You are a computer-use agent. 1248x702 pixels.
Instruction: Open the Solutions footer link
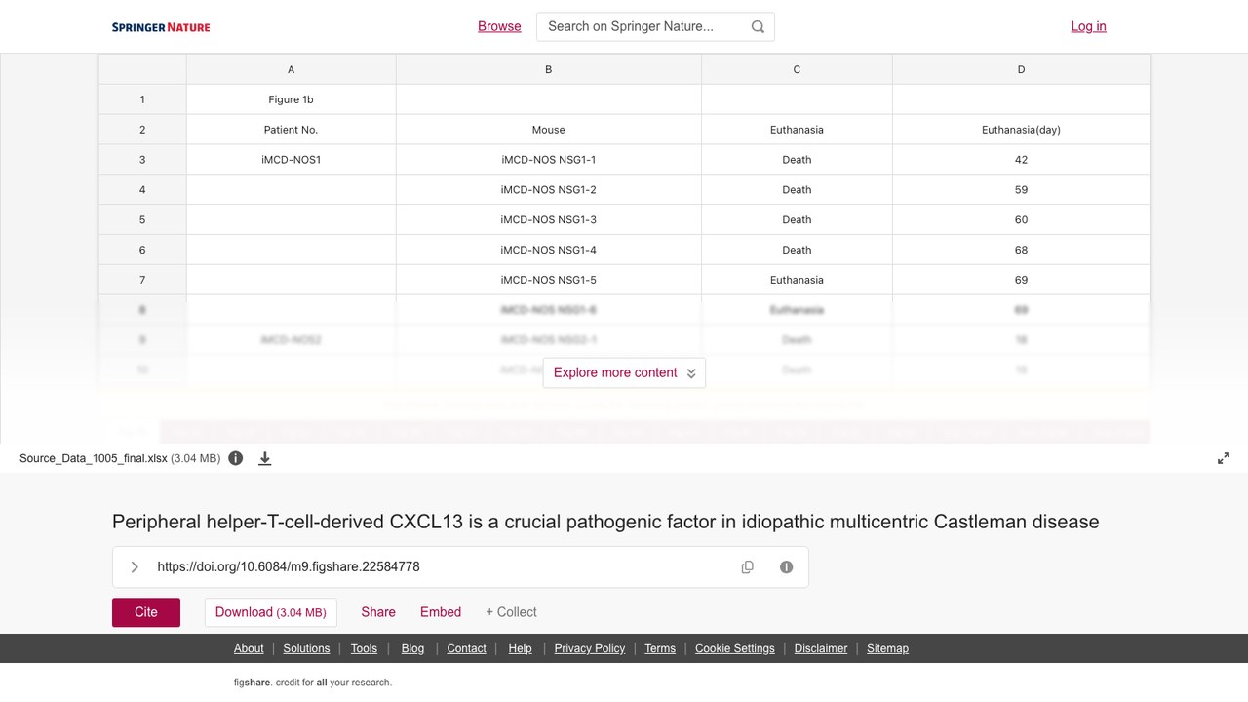[306, 648]
